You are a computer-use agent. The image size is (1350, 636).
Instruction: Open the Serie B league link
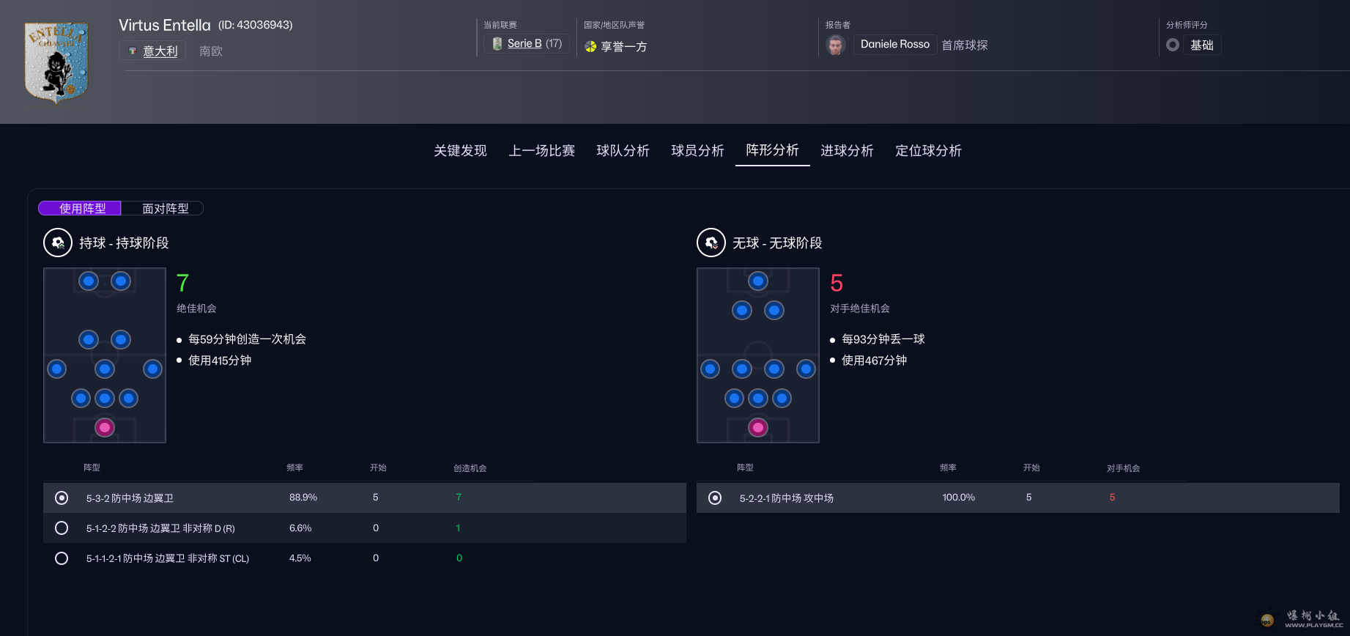(524, 44)
